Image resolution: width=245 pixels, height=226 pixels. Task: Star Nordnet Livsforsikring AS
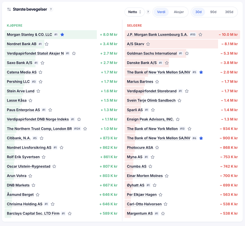(x=61, y=148)
